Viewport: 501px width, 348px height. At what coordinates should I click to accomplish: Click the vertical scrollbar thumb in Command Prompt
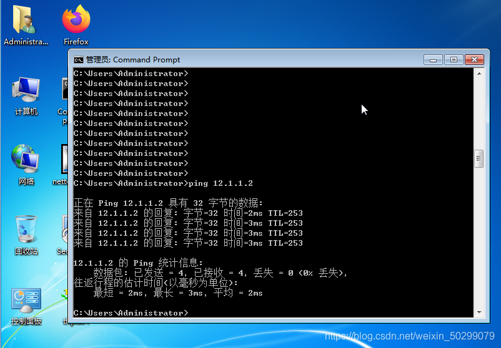point(479,158)
